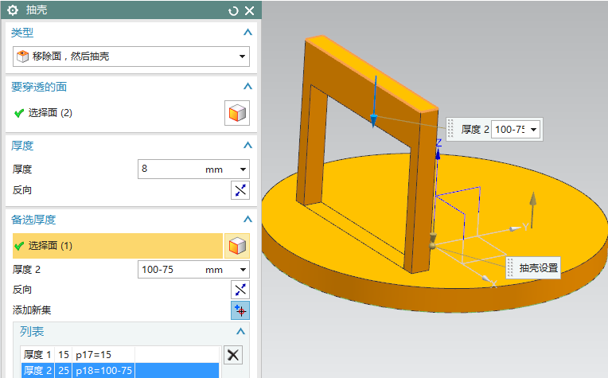Image resolution: width=608 pixels, height=378 pixels.
Task: Click the grip handle of 抽壳设置 label
Action: [x=510, y=267]
